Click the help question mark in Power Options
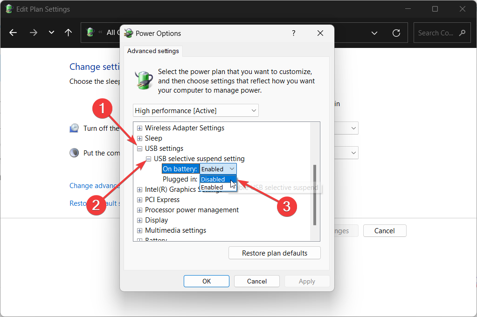The height and width of the screenshot is (317, 477). pos(294,33)
